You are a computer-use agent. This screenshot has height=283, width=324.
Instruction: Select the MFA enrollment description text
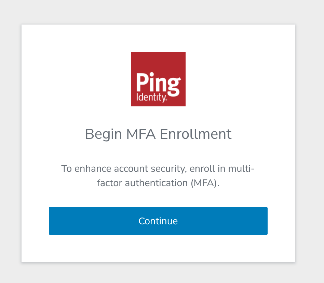click(158, 176)
